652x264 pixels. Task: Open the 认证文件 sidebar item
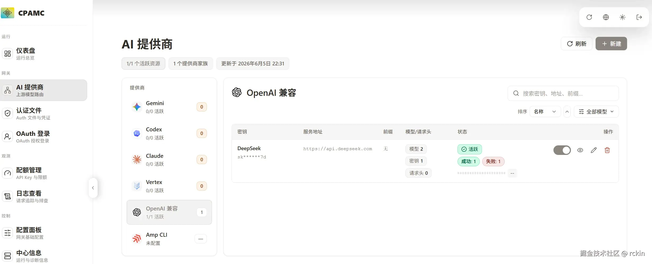(43, 113)
